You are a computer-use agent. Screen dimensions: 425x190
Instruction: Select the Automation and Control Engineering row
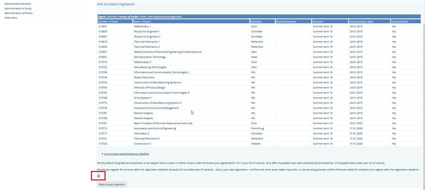click(x=259, y=128)
